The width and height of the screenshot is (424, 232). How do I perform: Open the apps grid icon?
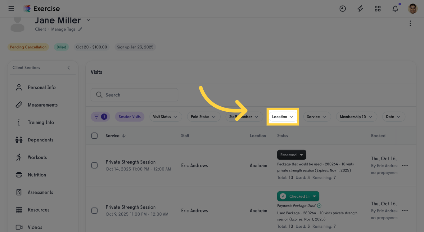coord(378,9)
